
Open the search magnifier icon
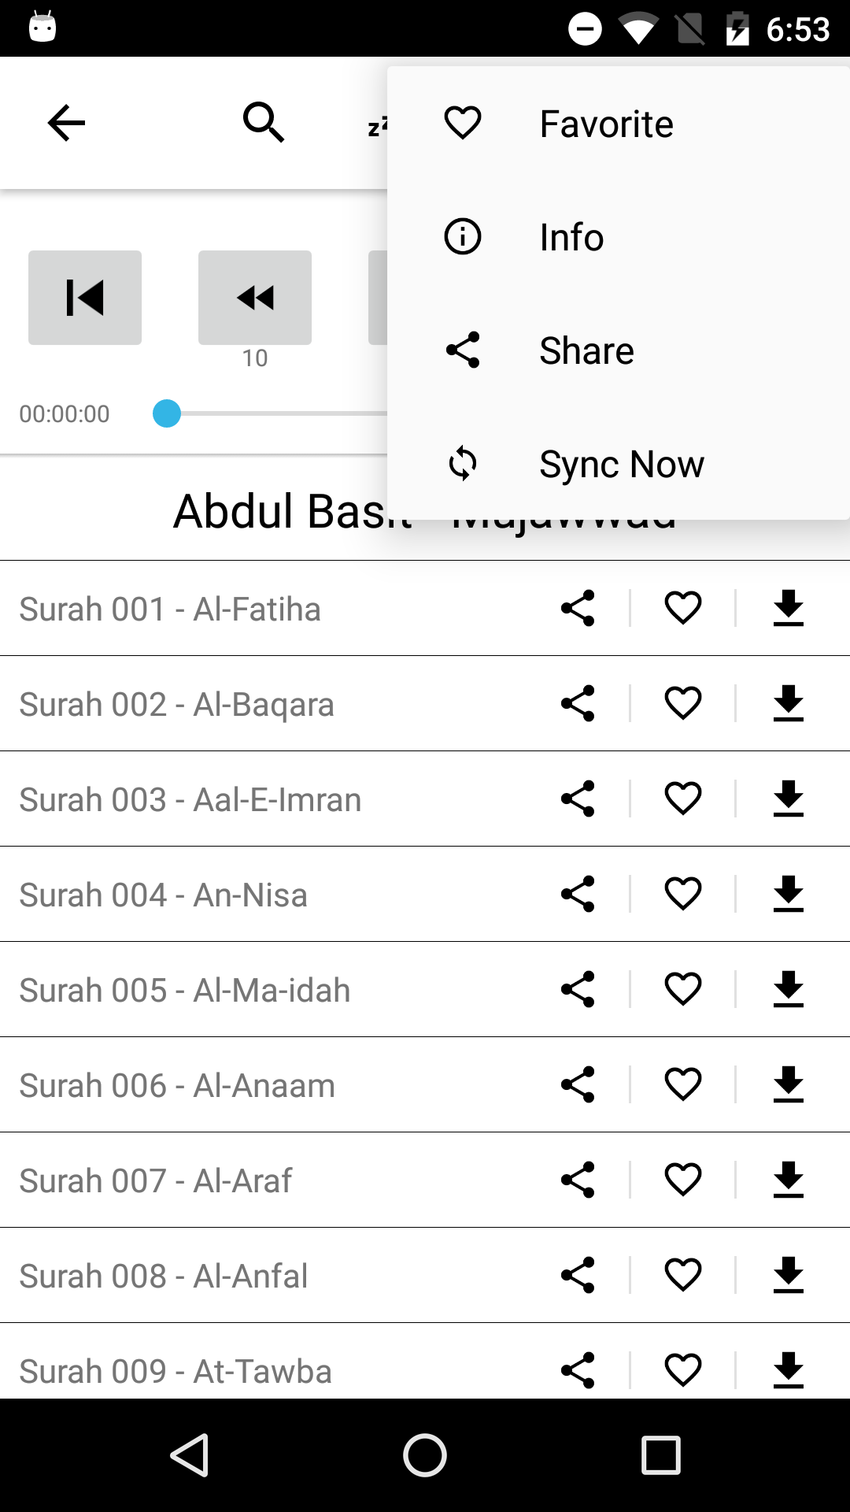coord(264,123)
